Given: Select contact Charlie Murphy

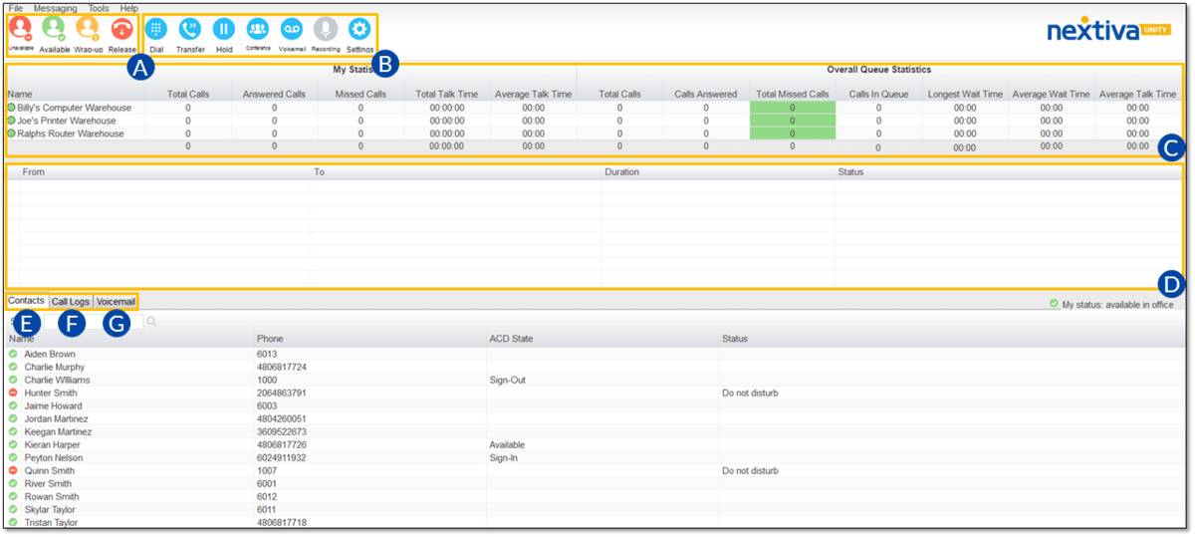Looking at the screenshot, I should point(55,367).
